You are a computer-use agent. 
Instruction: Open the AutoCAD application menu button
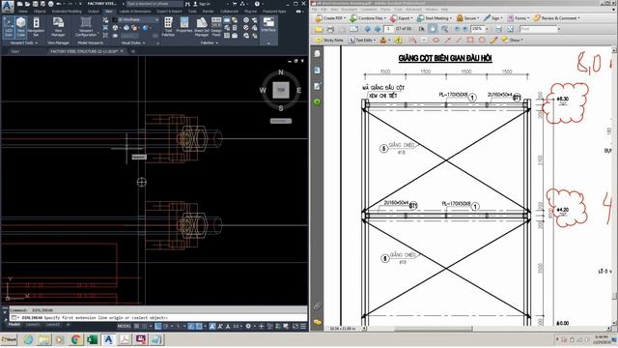8,6
